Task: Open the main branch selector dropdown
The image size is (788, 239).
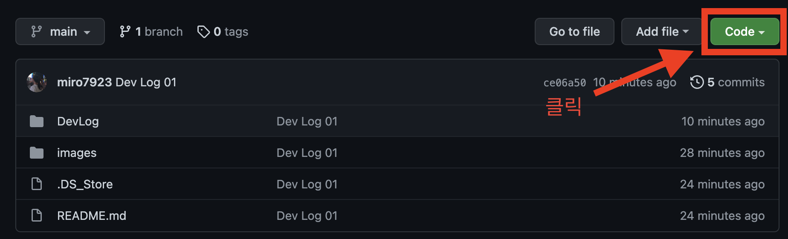Action: click(x=60, y=31)
